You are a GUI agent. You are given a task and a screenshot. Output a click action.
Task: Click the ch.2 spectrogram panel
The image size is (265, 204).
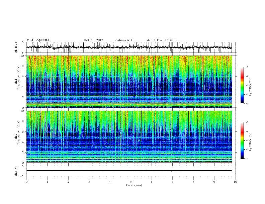tap(129, 137)
